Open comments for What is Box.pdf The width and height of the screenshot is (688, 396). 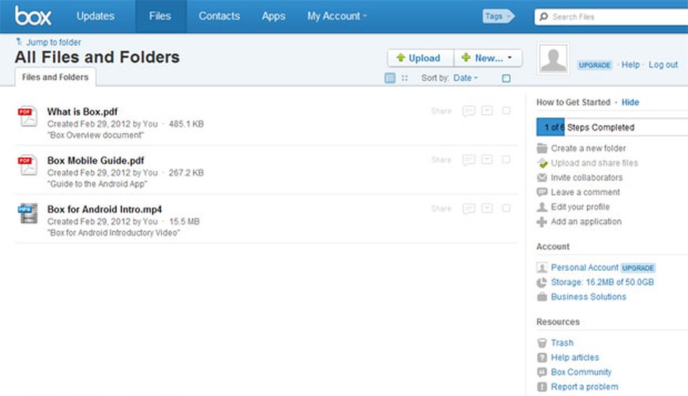[x=468, y=111]
